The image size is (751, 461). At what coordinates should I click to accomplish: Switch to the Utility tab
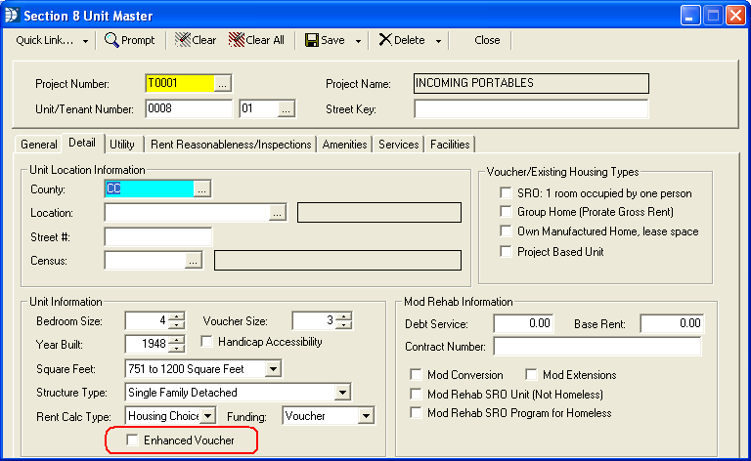pyautogui.click(x=122, y=145)
